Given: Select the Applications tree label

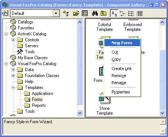Looking at the screenshot, I should tap(43, 93).
